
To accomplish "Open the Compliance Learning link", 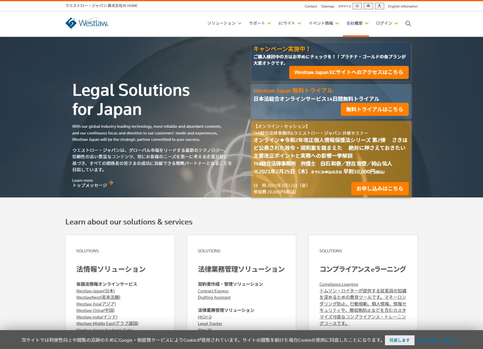I will pos(339,284).
